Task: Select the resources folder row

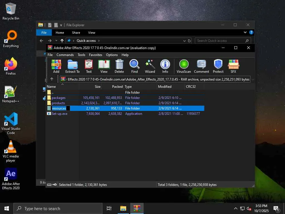Action: (x=125, y=108)
